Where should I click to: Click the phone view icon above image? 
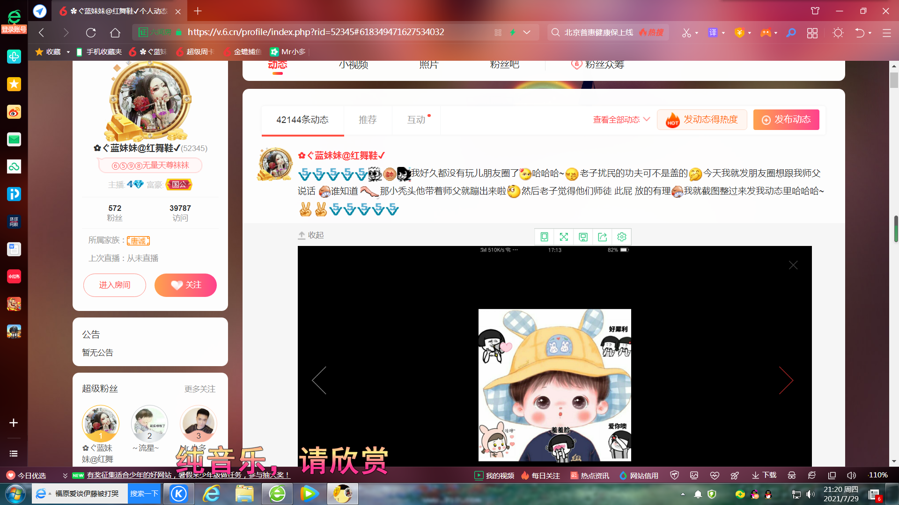(x=544, y=237)
